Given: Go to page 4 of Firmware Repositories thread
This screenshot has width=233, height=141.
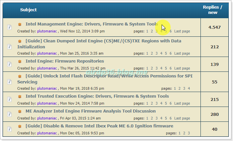Looking at the screenshot, I should click(161, 68).
